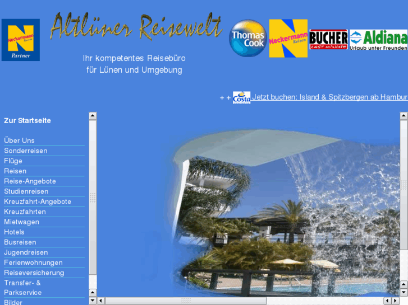
Task: Open the Bilder link
Action: click(13, 302)
